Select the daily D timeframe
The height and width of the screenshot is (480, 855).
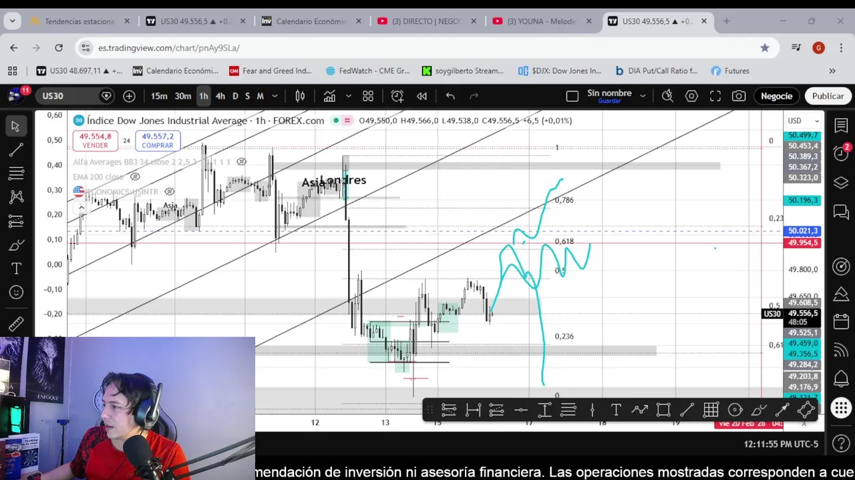235,96
